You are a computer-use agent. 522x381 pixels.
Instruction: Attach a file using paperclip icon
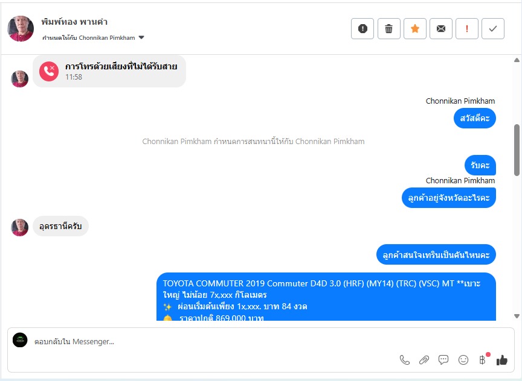coord(424,360)
